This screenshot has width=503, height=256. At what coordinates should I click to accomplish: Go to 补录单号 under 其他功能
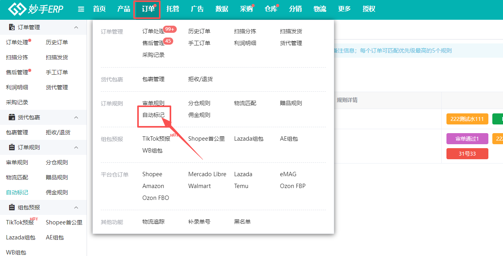click(199, 222)
